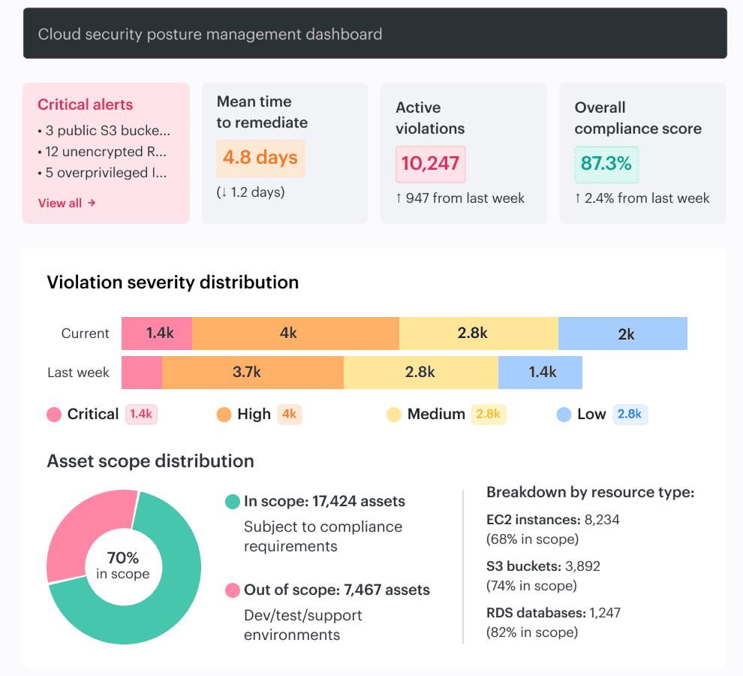
Task: Toggle the Critical severity filter via its 1.4k badge
Action: [x=140, y=414]
